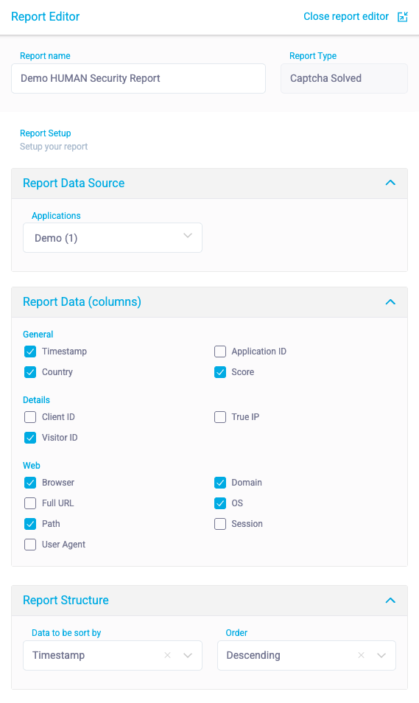419x703 pixels.
Task: Clear the Timestamp sort selection with X icon
Action: 168,656
